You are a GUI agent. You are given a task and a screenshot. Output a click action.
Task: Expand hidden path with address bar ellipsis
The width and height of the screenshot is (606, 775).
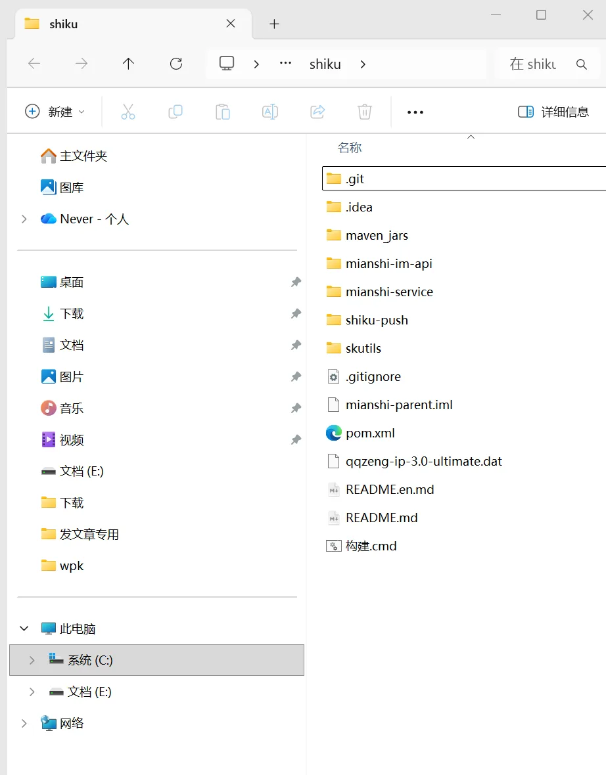pyautogui.click(x=285, y=63)
